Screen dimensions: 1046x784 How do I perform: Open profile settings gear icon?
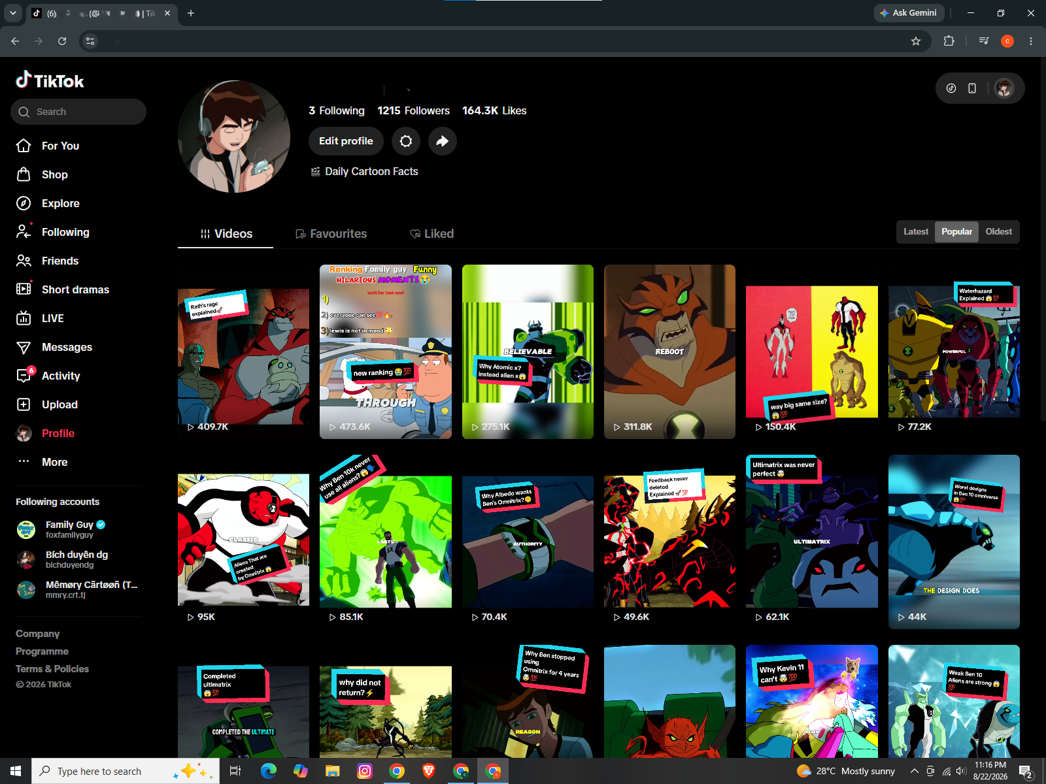tap(406, 141)
